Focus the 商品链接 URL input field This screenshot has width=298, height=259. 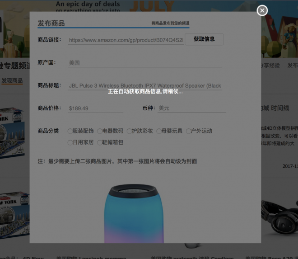pyautogui.click(x=126, y=40)
